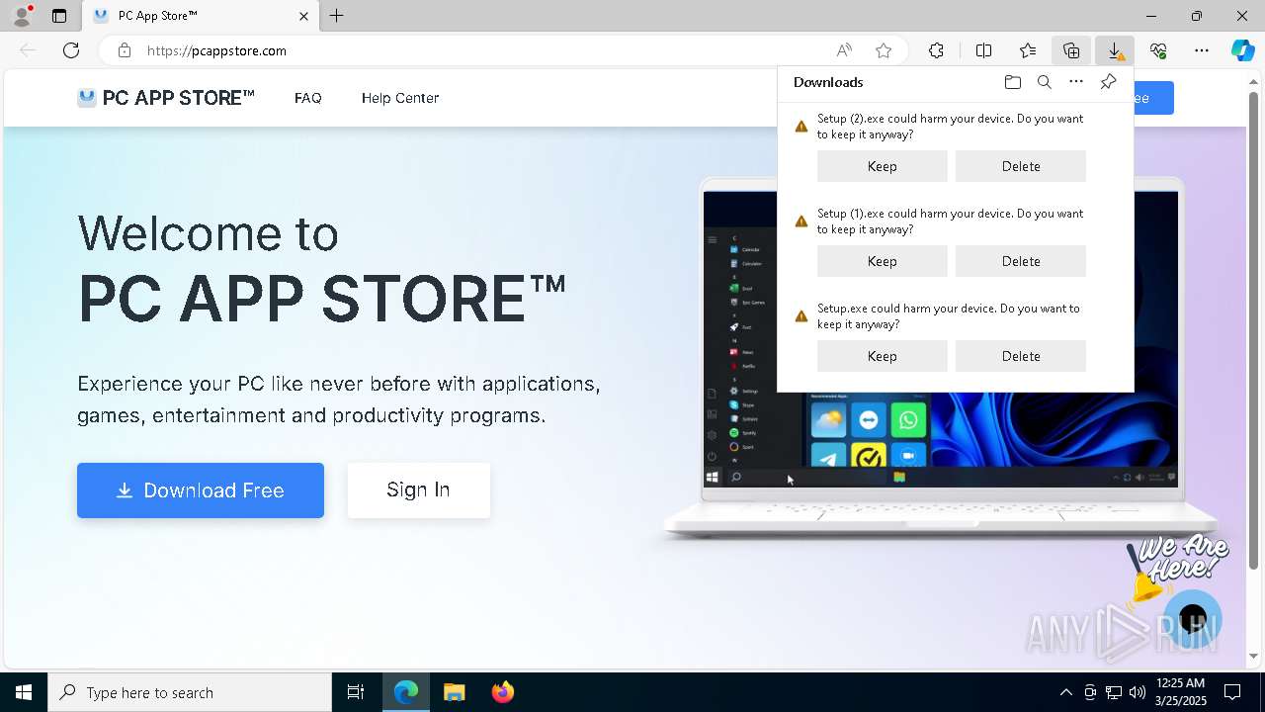1265x712 pixels.
Task: Open the taskbar clock and date
Action: pyautogui.click(x=1180, y=691)
